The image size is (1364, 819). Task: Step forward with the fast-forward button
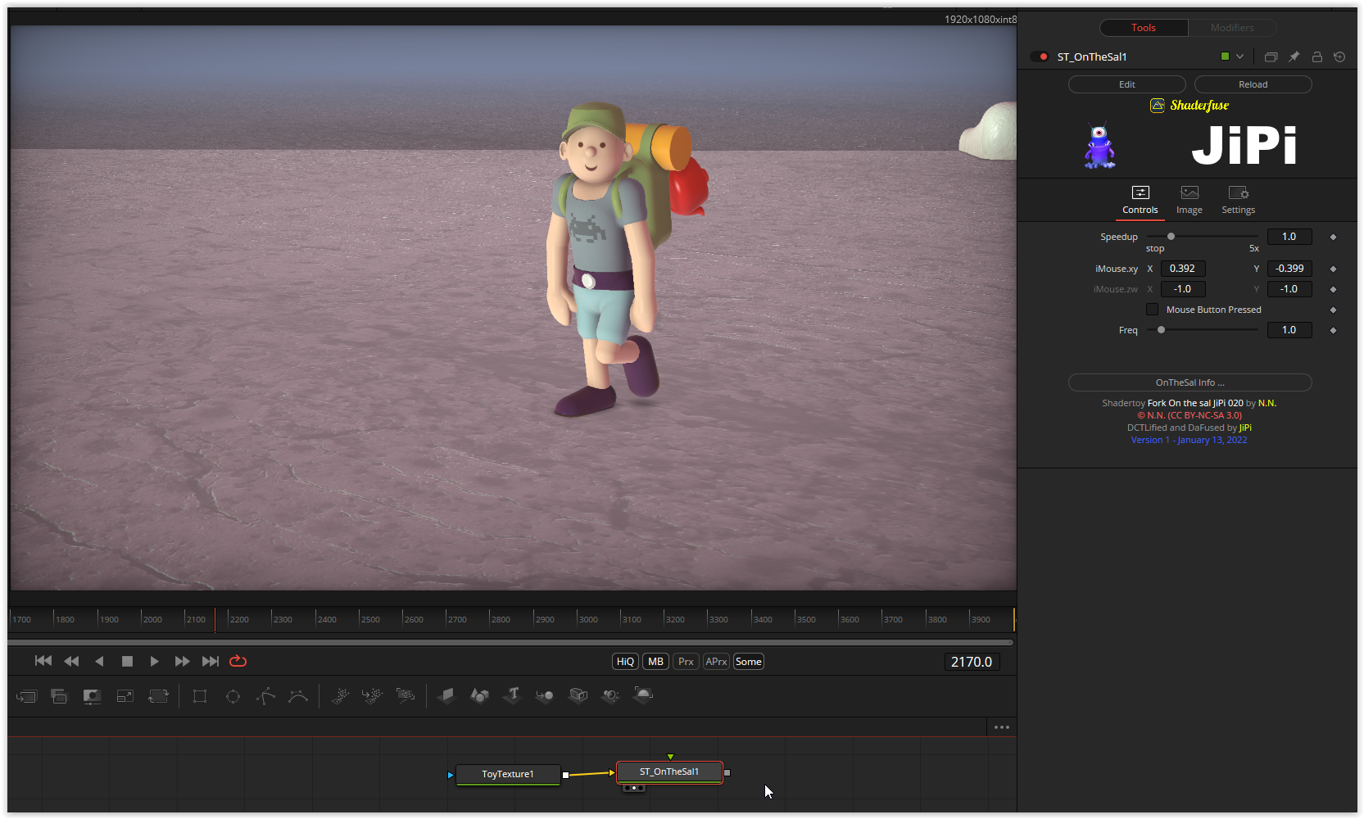point(182,661)
